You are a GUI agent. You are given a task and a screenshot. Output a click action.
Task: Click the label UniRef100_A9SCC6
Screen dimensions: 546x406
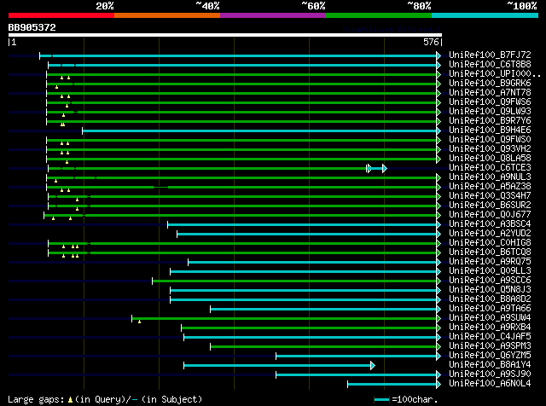click(x=490, y=281)
